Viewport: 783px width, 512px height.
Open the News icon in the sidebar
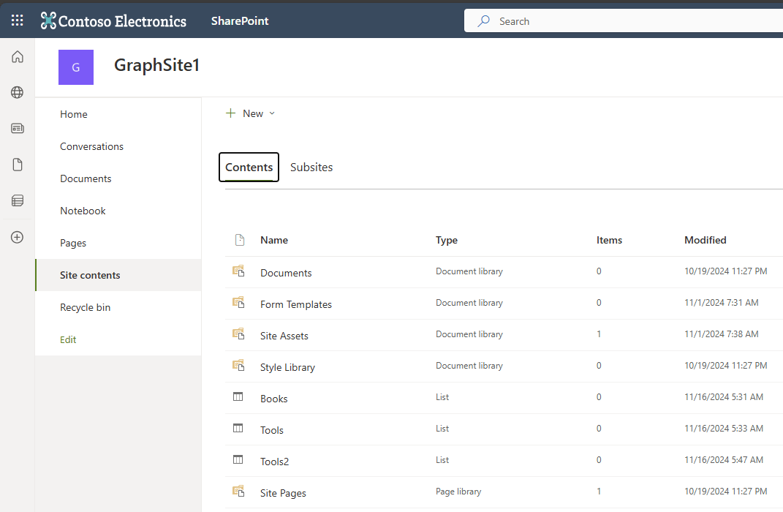point(17,128)
